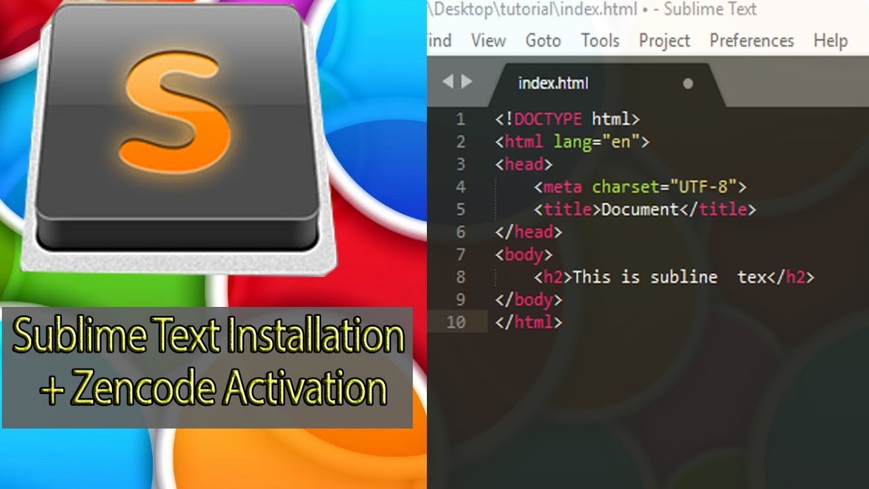869x489 pixels.
Task: Go to next tab with right arrow
Action: [x=466, y=82]
